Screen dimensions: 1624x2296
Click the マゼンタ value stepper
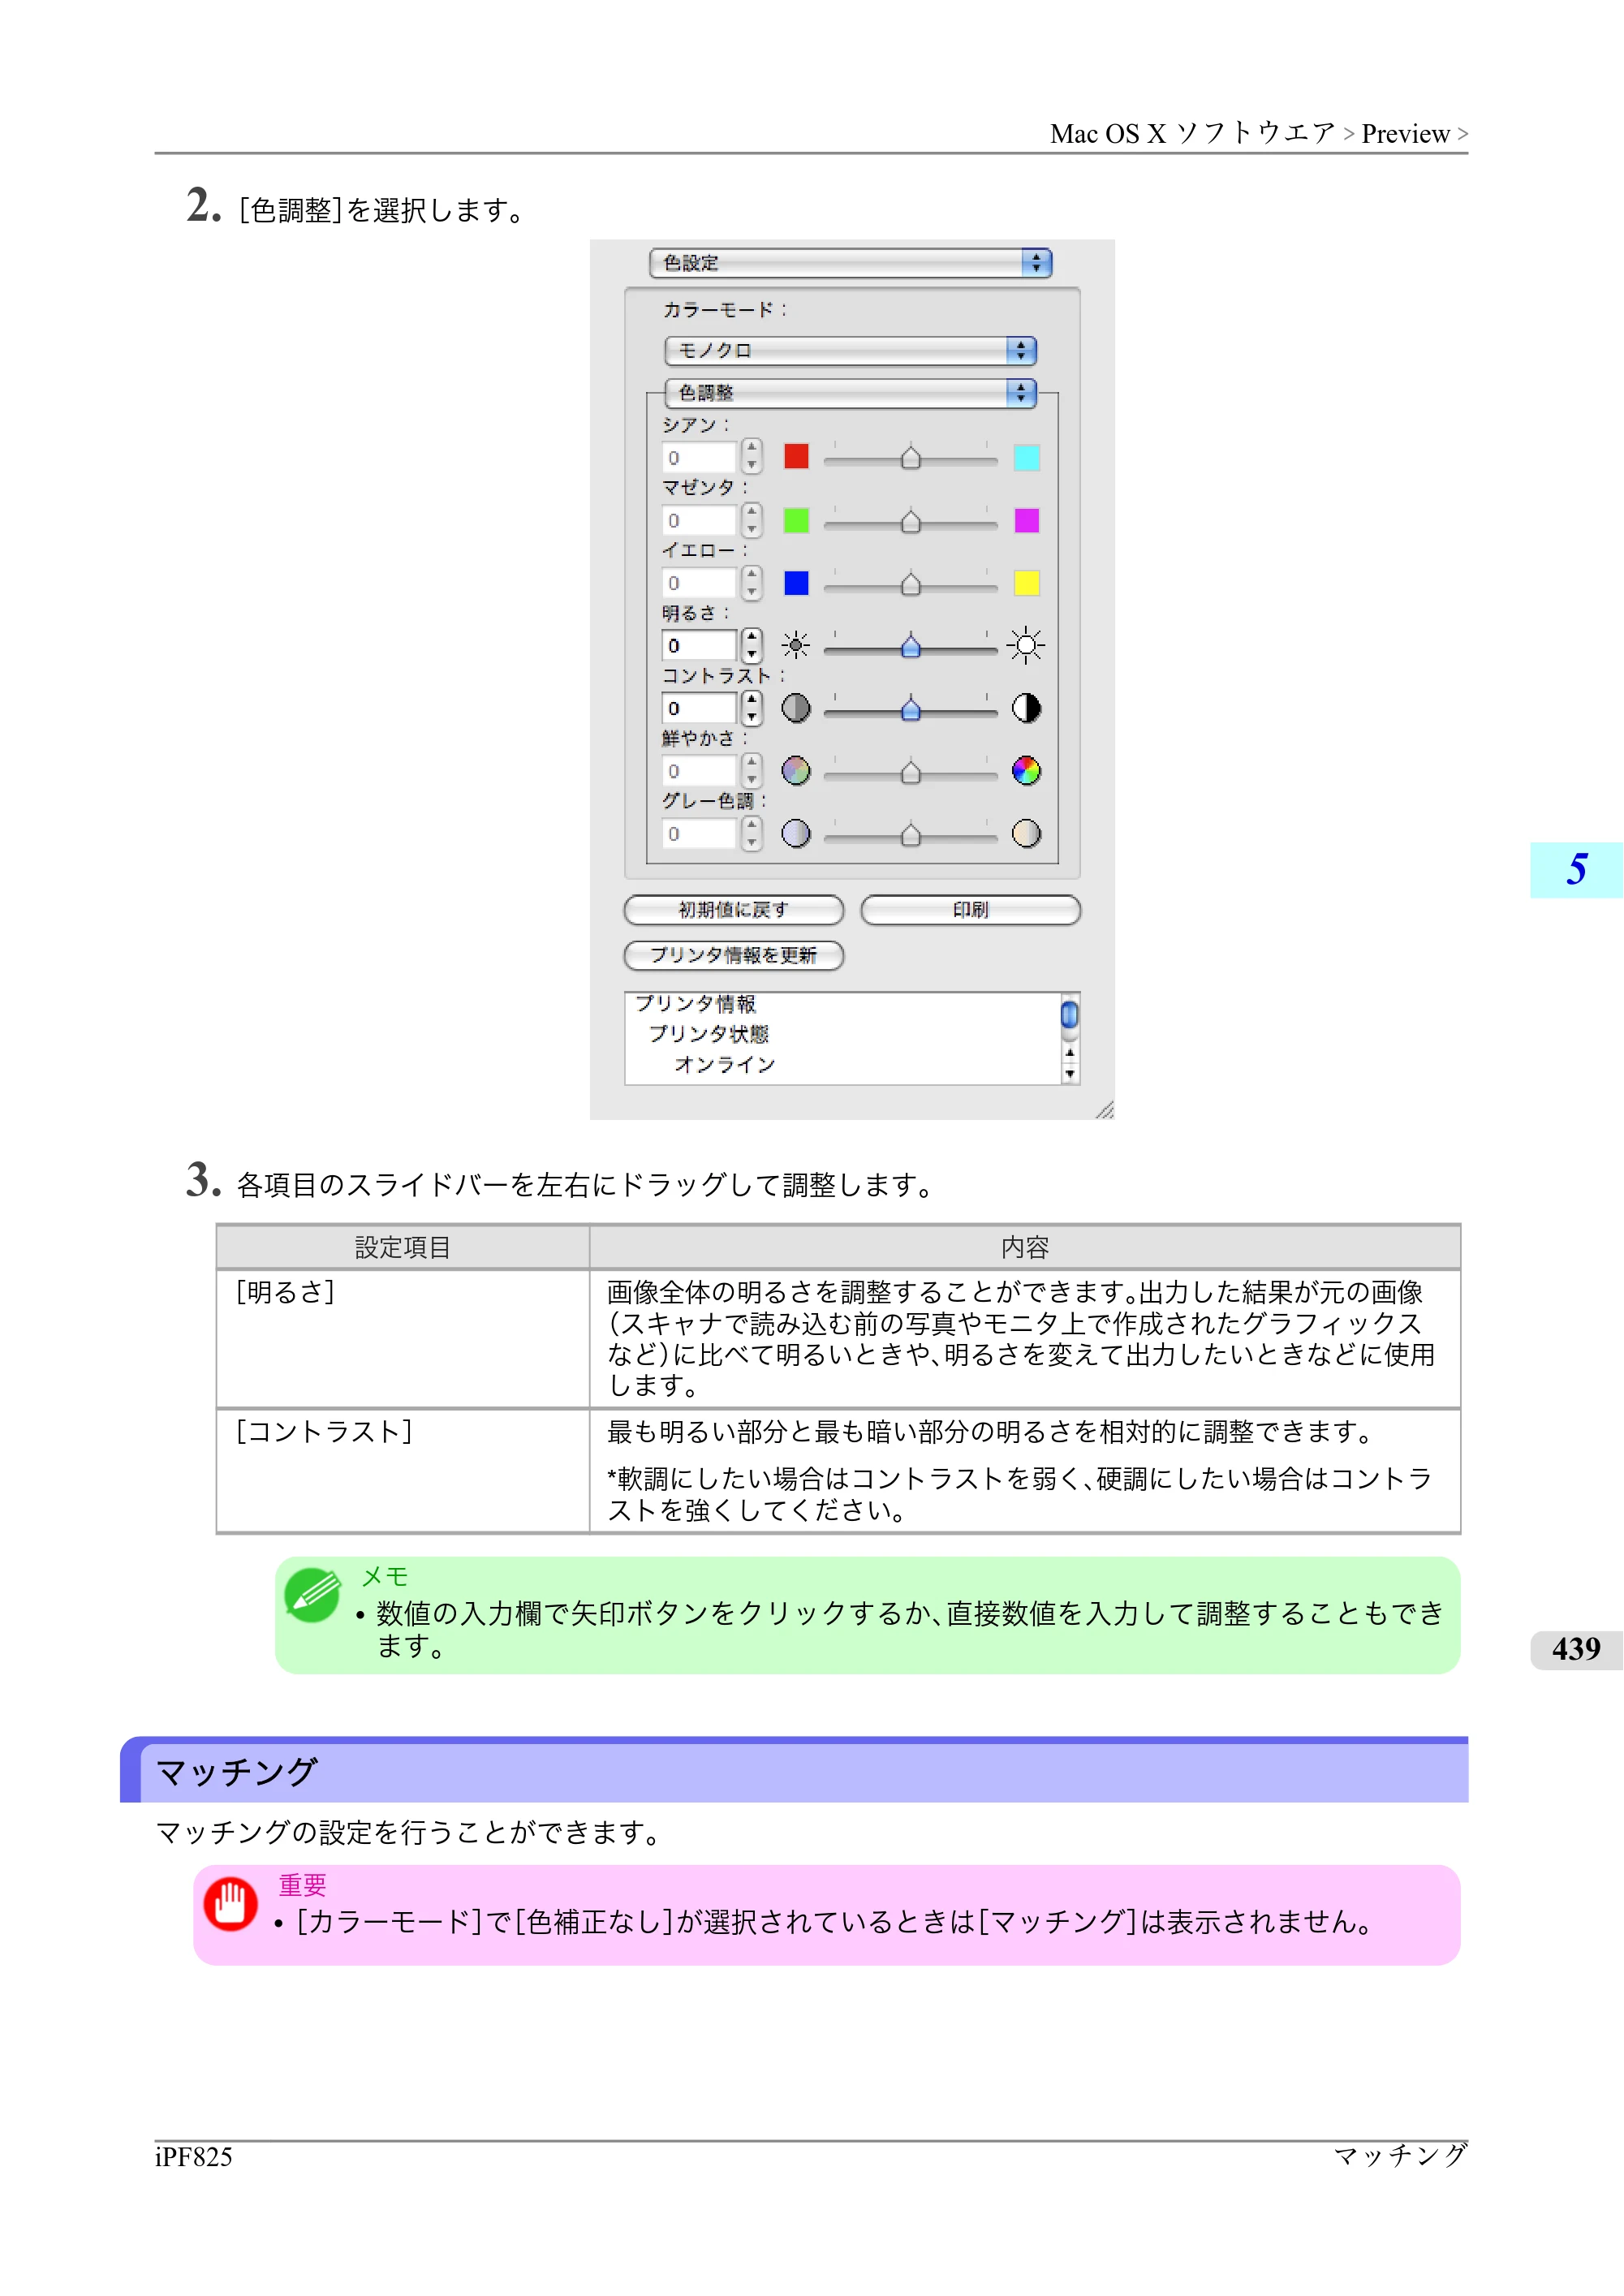pyautogui.click(x=752, y=520)
